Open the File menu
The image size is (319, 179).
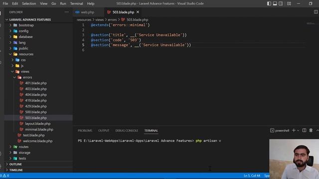[x=5, y=3]
